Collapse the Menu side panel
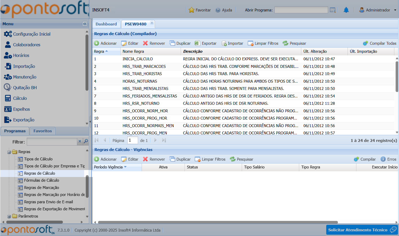This screenshot has height=236, width=399. pyautogui.click(x=85, y=24)
